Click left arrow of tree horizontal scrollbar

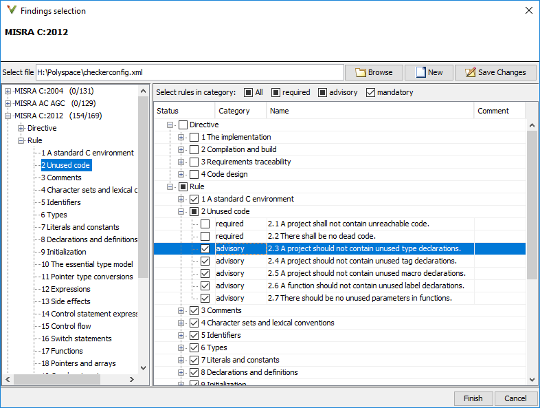[8, 379]
